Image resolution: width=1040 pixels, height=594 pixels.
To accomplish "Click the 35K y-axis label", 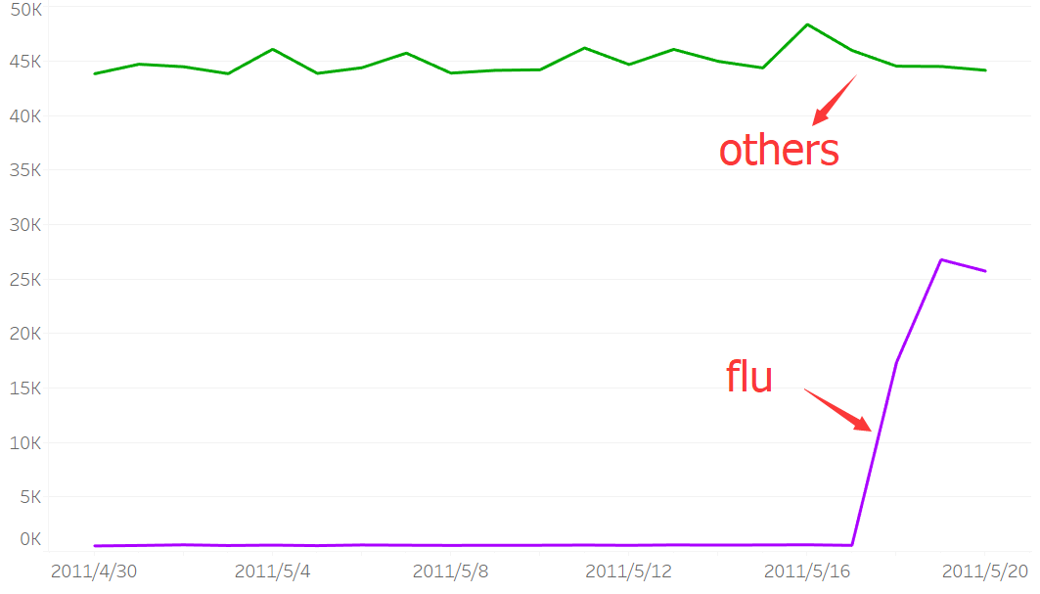I will click(x=25, y=170).
